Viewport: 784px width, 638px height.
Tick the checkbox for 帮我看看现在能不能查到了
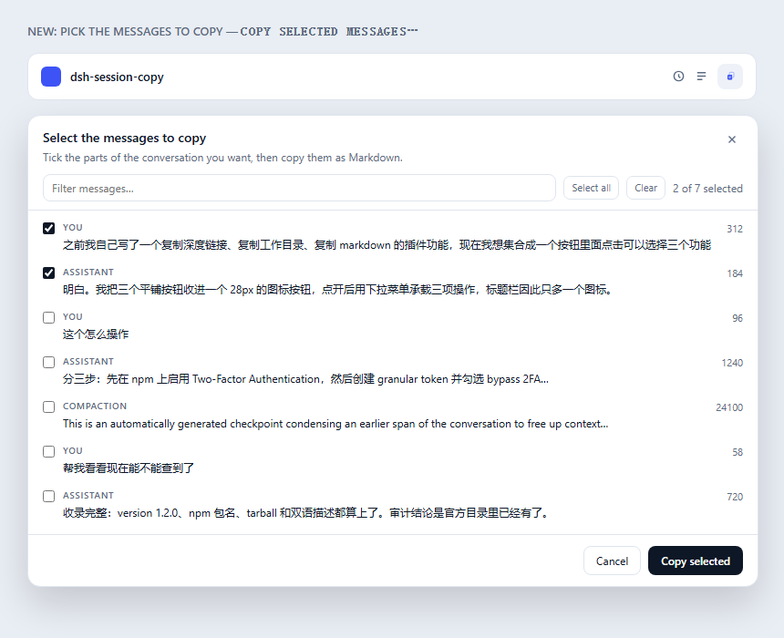48,451
